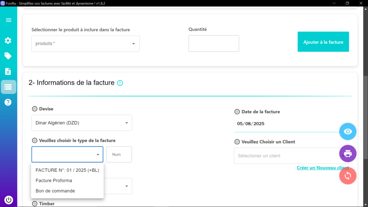The height and width of the screenshot is (207, 368).
Task: Click the Quantité input field
Action: coord(213,43)
